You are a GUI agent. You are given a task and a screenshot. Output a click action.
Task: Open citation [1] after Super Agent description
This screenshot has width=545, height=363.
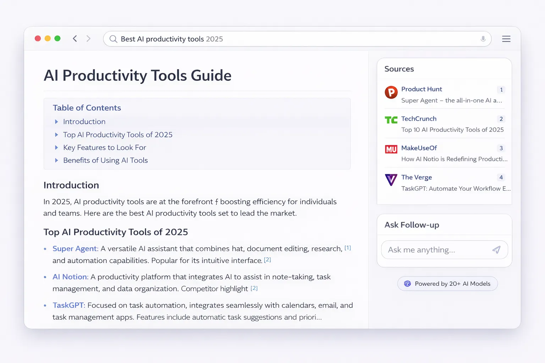348,247
